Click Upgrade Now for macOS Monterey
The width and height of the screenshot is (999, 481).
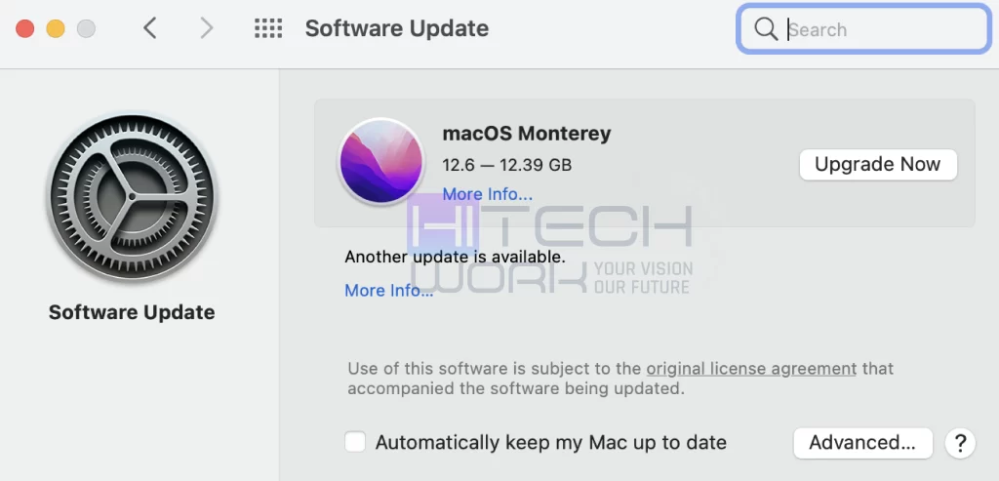[x=878, y=164]
